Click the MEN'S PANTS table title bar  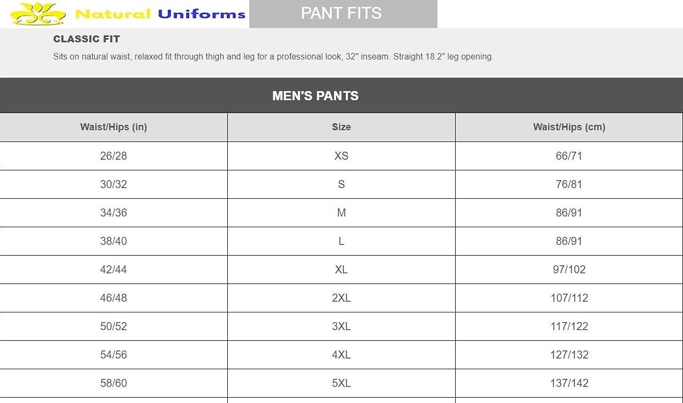point(315,95)
